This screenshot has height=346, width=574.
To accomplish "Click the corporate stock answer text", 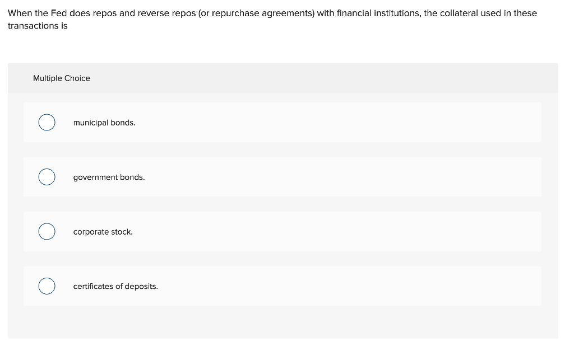I will [103, 231].
